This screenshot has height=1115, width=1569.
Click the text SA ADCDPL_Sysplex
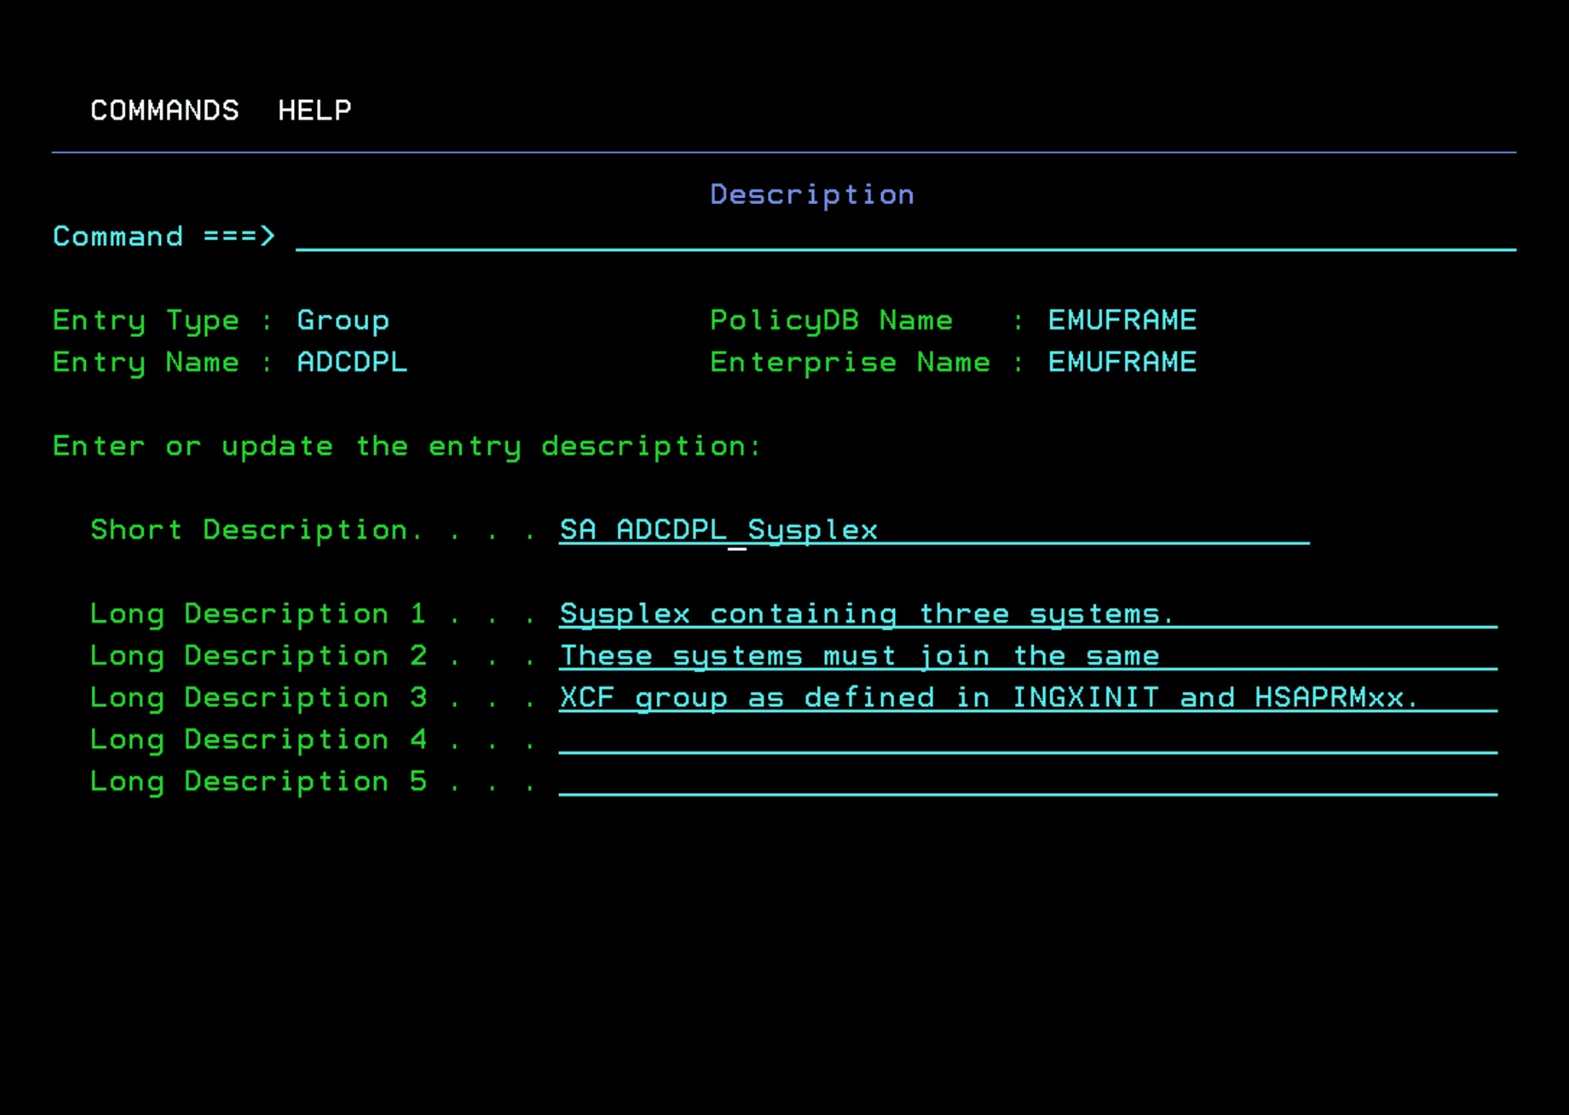pyautogui.click(x=718, y=529)
